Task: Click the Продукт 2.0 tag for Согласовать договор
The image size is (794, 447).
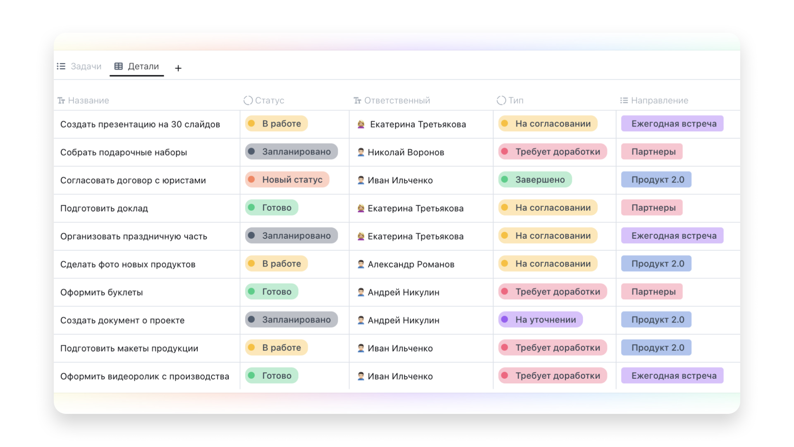Action: (x=656, y=180)
